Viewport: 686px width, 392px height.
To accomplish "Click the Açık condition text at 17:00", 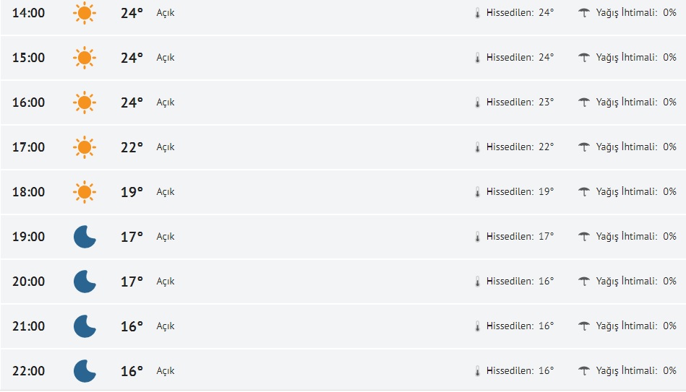I will coord(166,147).
